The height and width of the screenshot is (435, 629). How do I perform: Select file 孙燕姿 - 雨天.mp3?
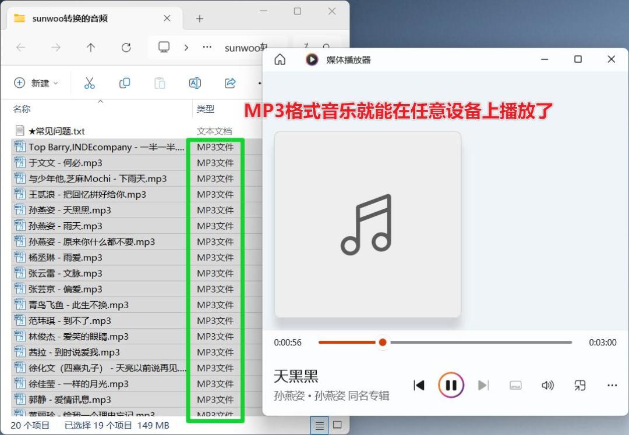point(65,226)
